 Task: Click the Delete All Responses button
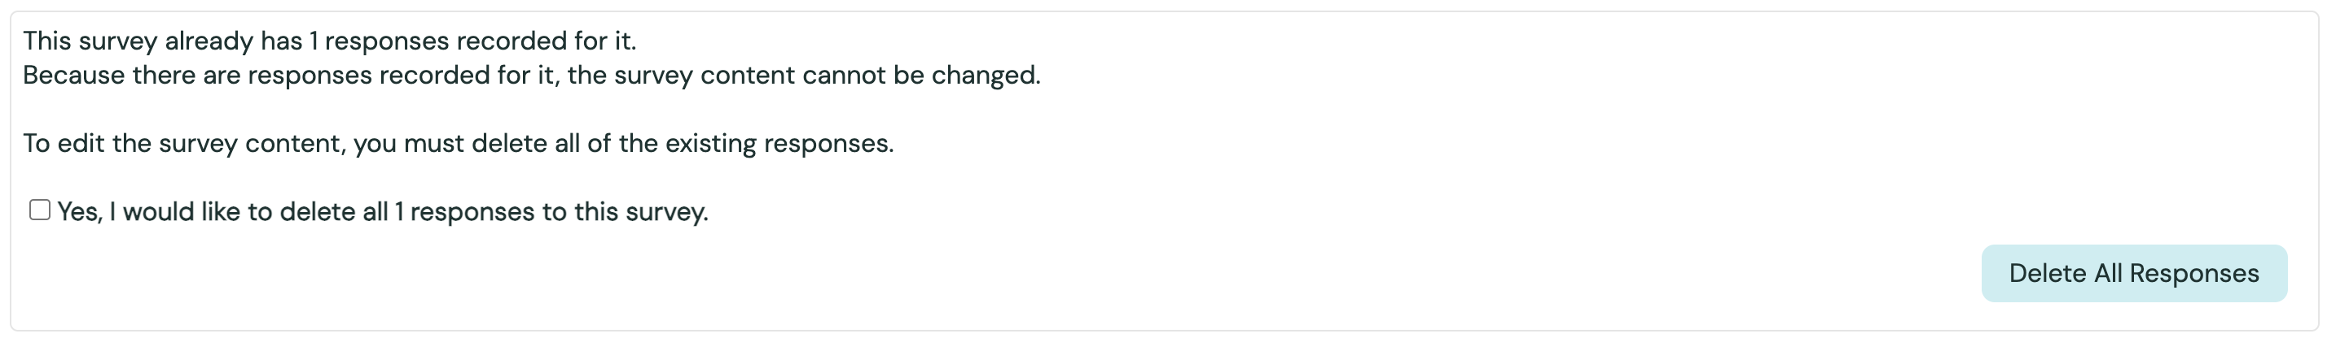click(2133, 273)
